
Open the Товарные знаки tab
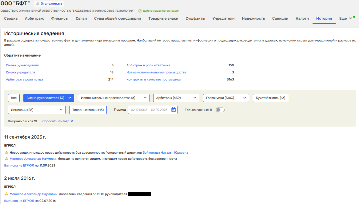coord(163,18)
